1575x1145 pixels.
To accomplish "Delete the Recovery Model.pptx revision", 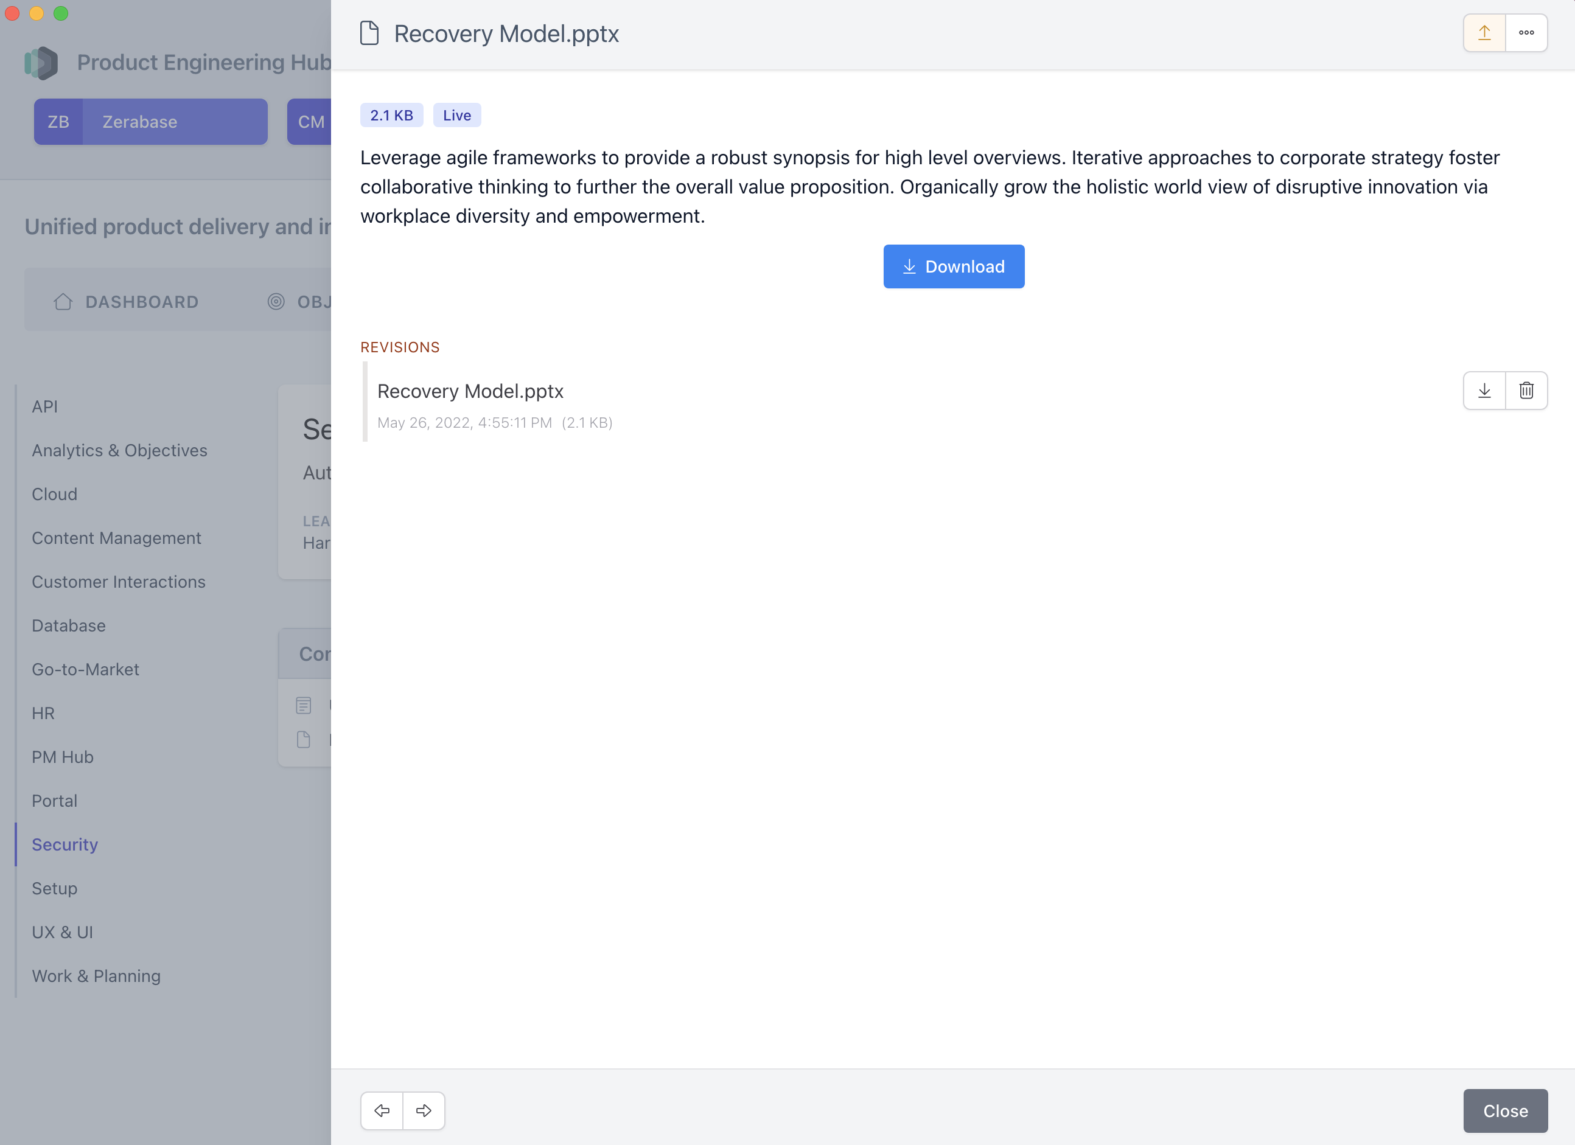I will tap(1526, 390).
